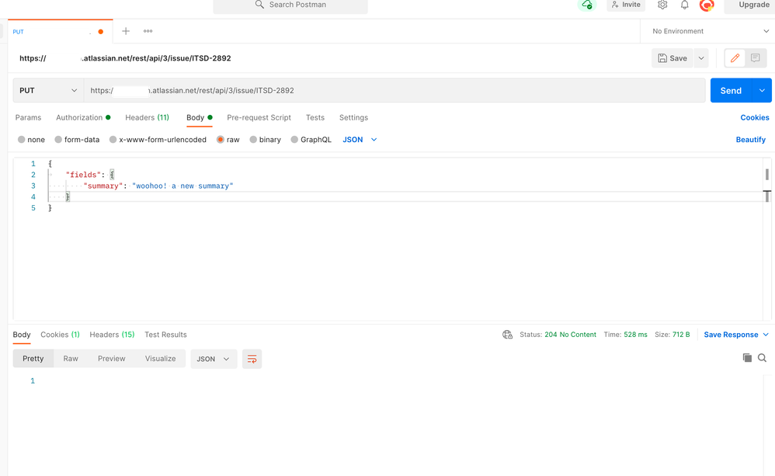Click the "woohoo! a new summary" value
This screenshot has width=775, height=476.
182,186
